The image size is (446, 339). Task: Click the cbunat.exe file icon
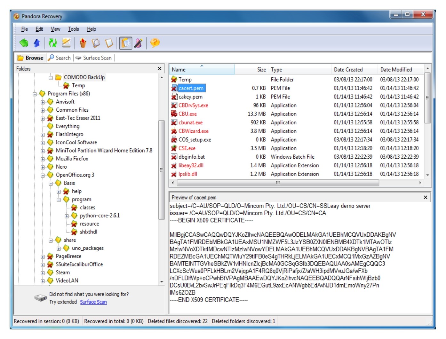tap(174, 122)
